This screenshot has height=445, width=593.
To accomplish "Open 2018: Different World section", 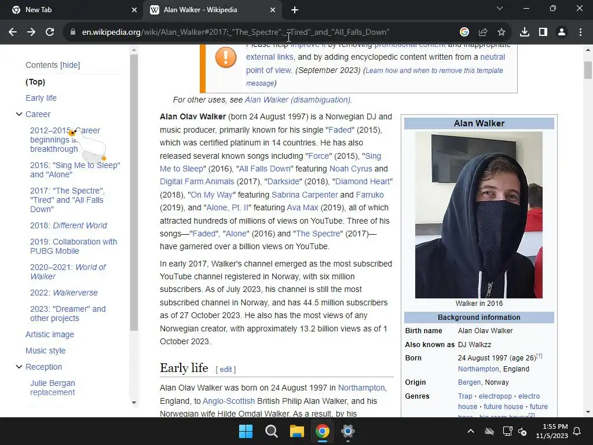I will tap(68, 225).
